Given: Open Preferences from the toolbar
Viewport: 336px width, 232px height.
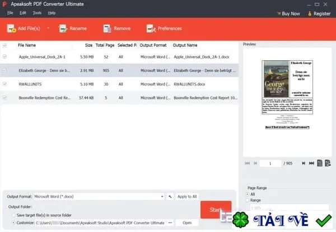Looking at the screenshot, I should click(x=164, y=28).
